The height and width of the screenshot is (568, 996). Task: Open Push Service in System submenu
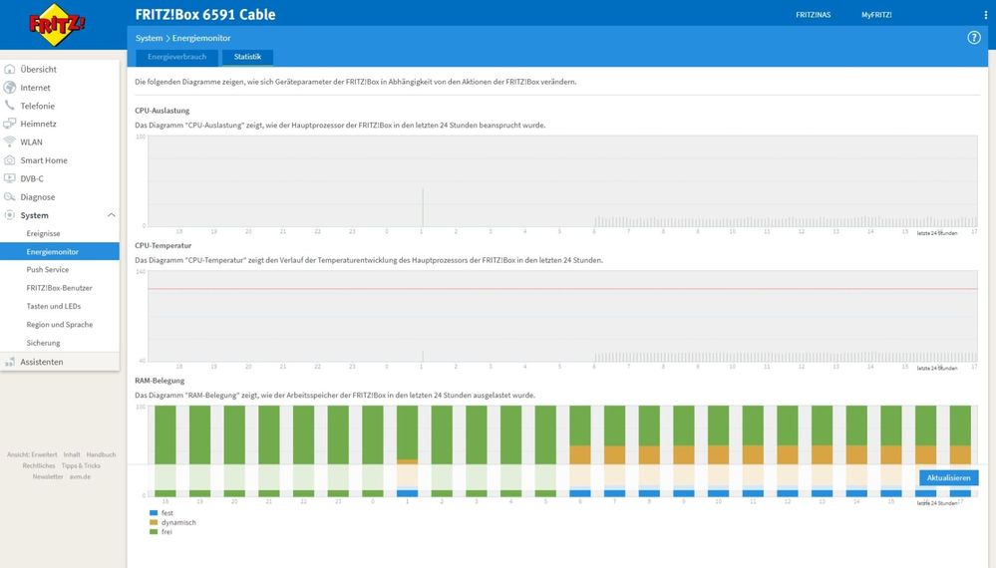coord(48,270)
